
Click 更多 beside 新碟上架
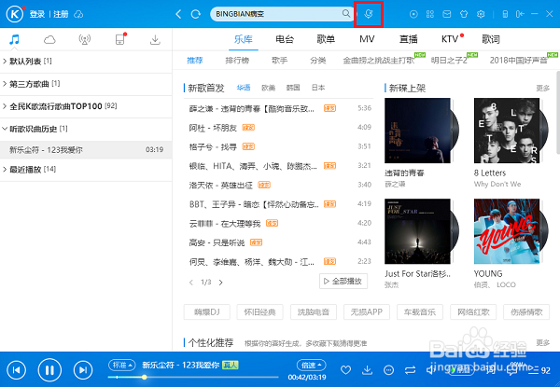coord(542,88)
